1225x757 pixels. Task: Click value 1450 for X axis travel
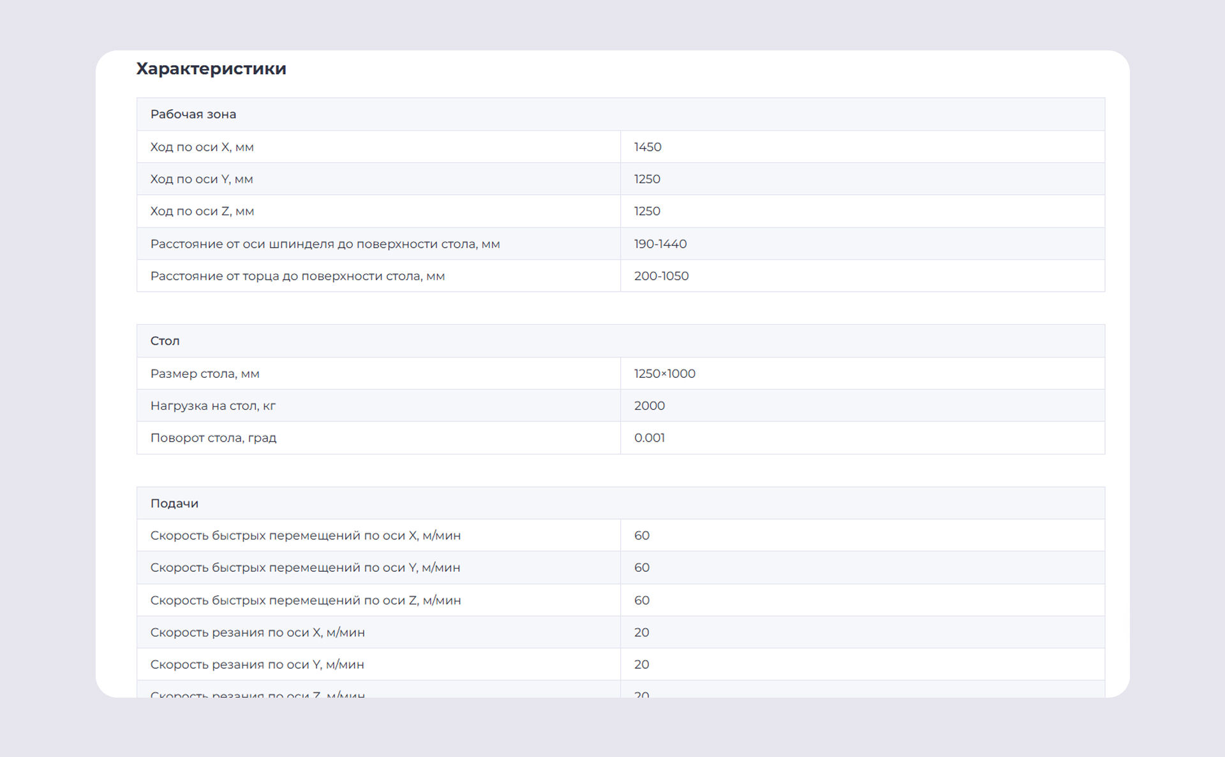point(648,147)
